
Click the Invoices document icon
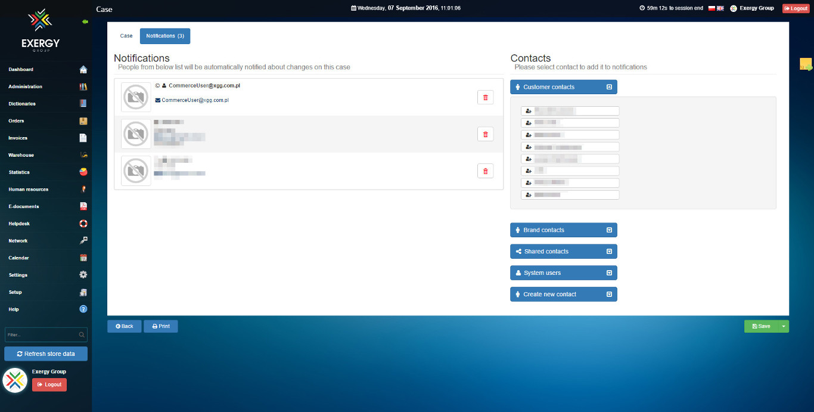(83, 138)
